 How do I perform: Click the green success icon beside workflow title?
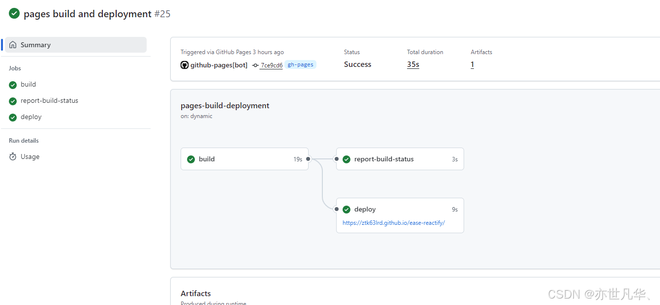tap(14, 14)
